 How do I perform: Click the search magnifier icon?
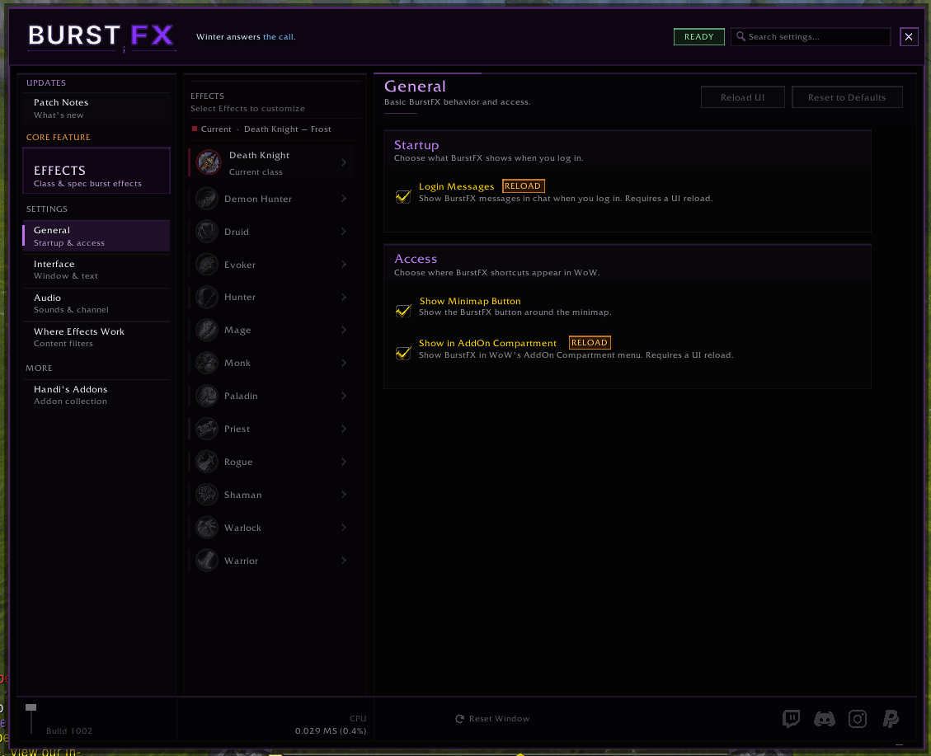point(741,36)
